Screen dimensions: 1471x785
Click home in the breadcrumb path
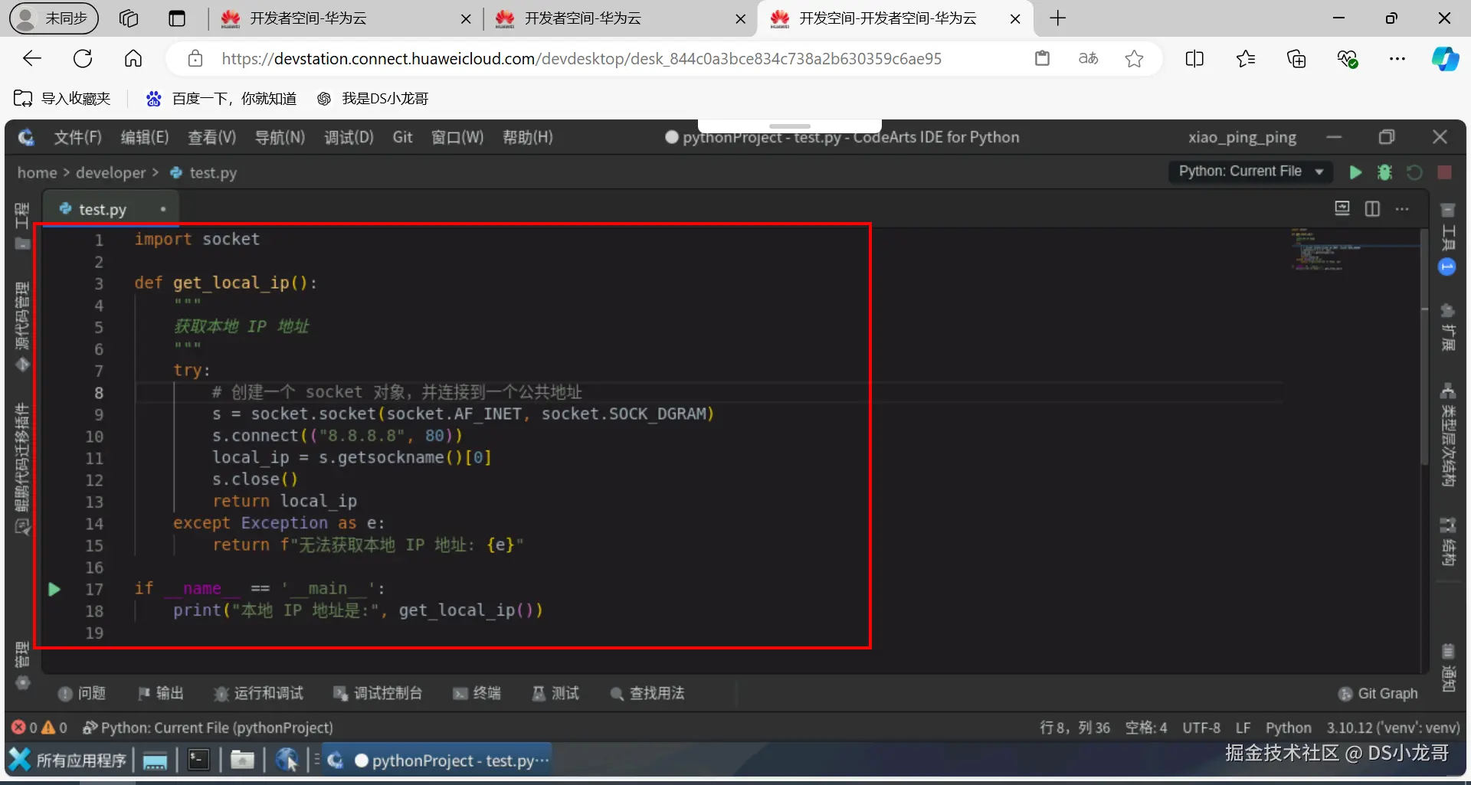[x=37, y=173]
